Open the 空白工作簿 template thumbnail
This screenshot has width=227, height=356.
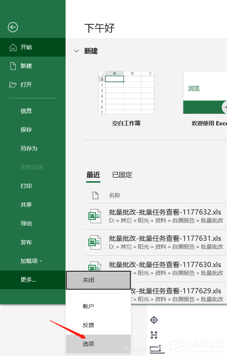pos(126,93)
